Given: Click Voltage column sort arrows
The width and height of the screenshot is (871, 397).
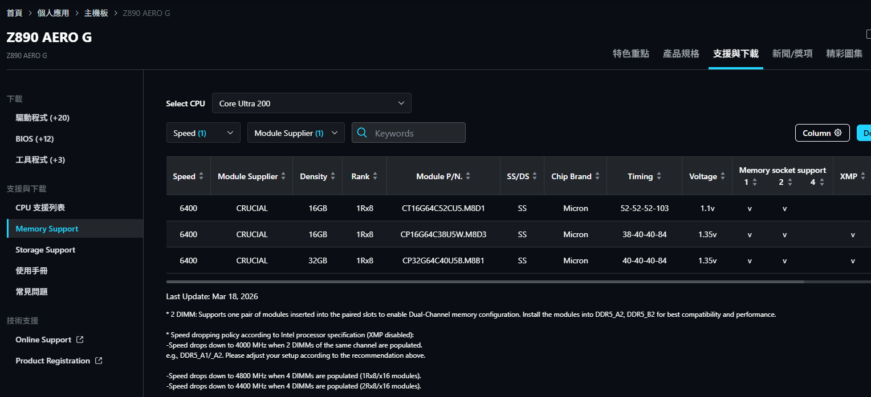Looking at the screenshot, I should click(722, 176).
